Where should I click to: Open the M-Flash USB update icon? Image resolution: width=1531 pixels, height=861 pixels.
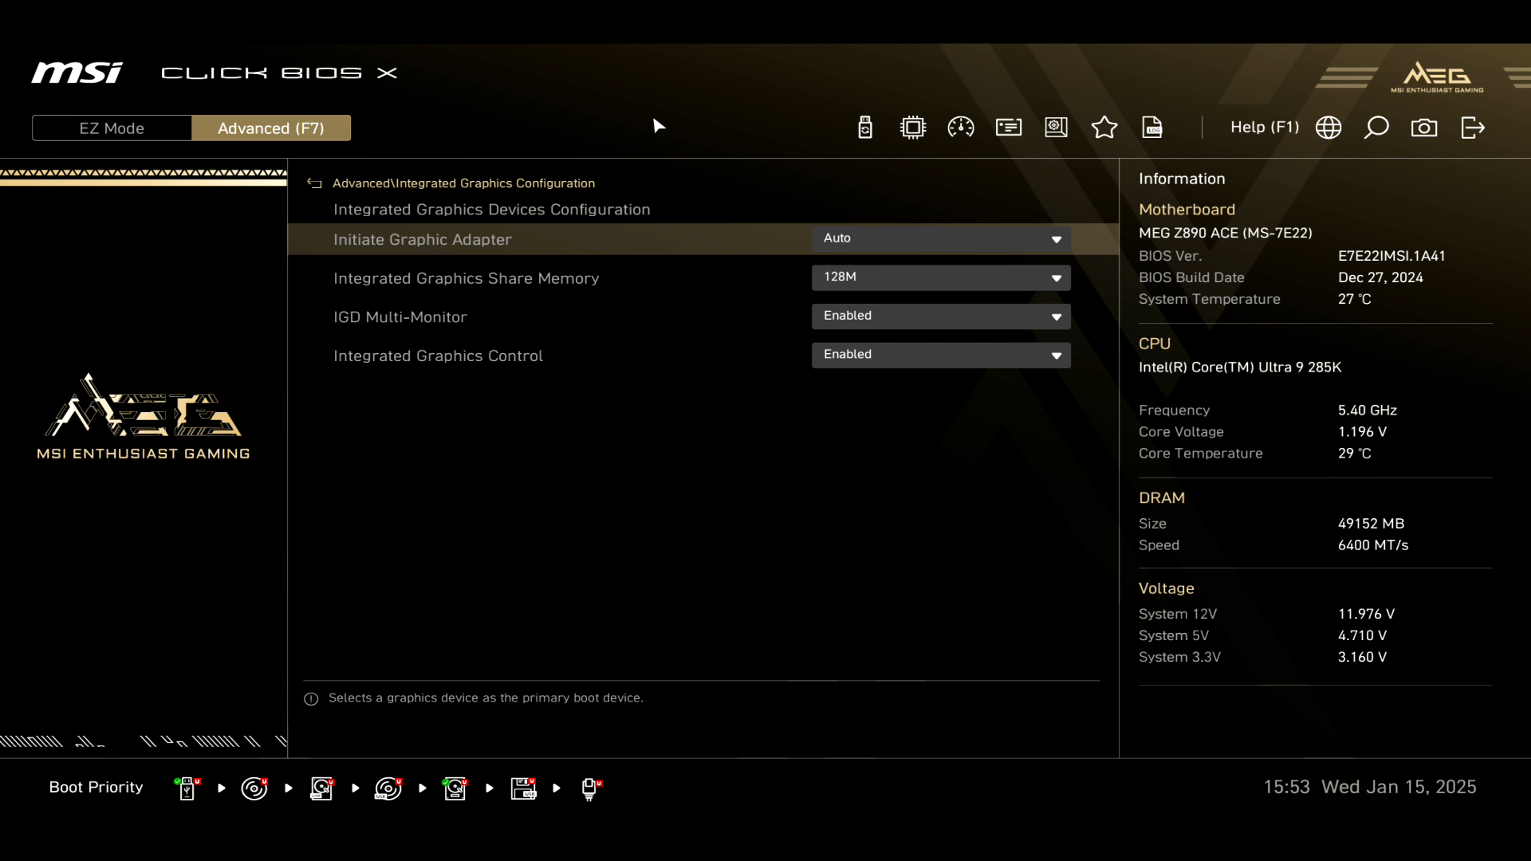[x=865, y=128]
